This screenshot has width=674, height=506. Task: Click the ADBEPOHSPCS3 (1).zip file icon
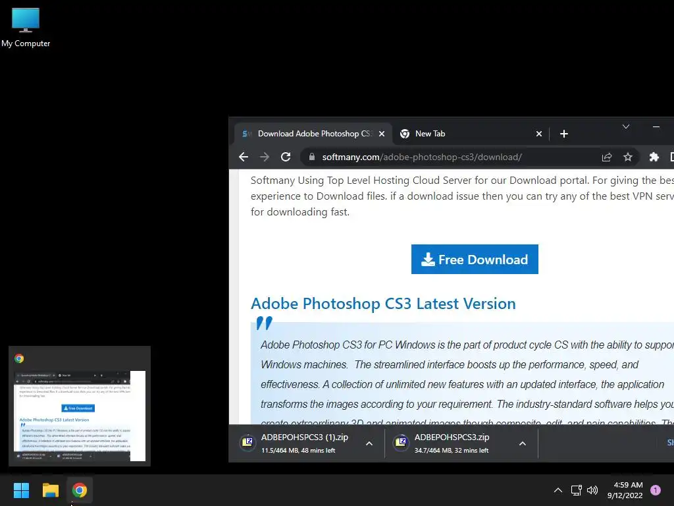[x=247, y=443]
